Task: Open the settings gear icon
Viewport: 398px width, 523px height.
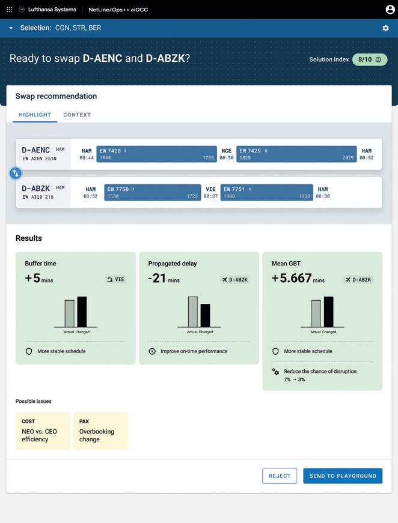Action: click(x=385, y=28)
